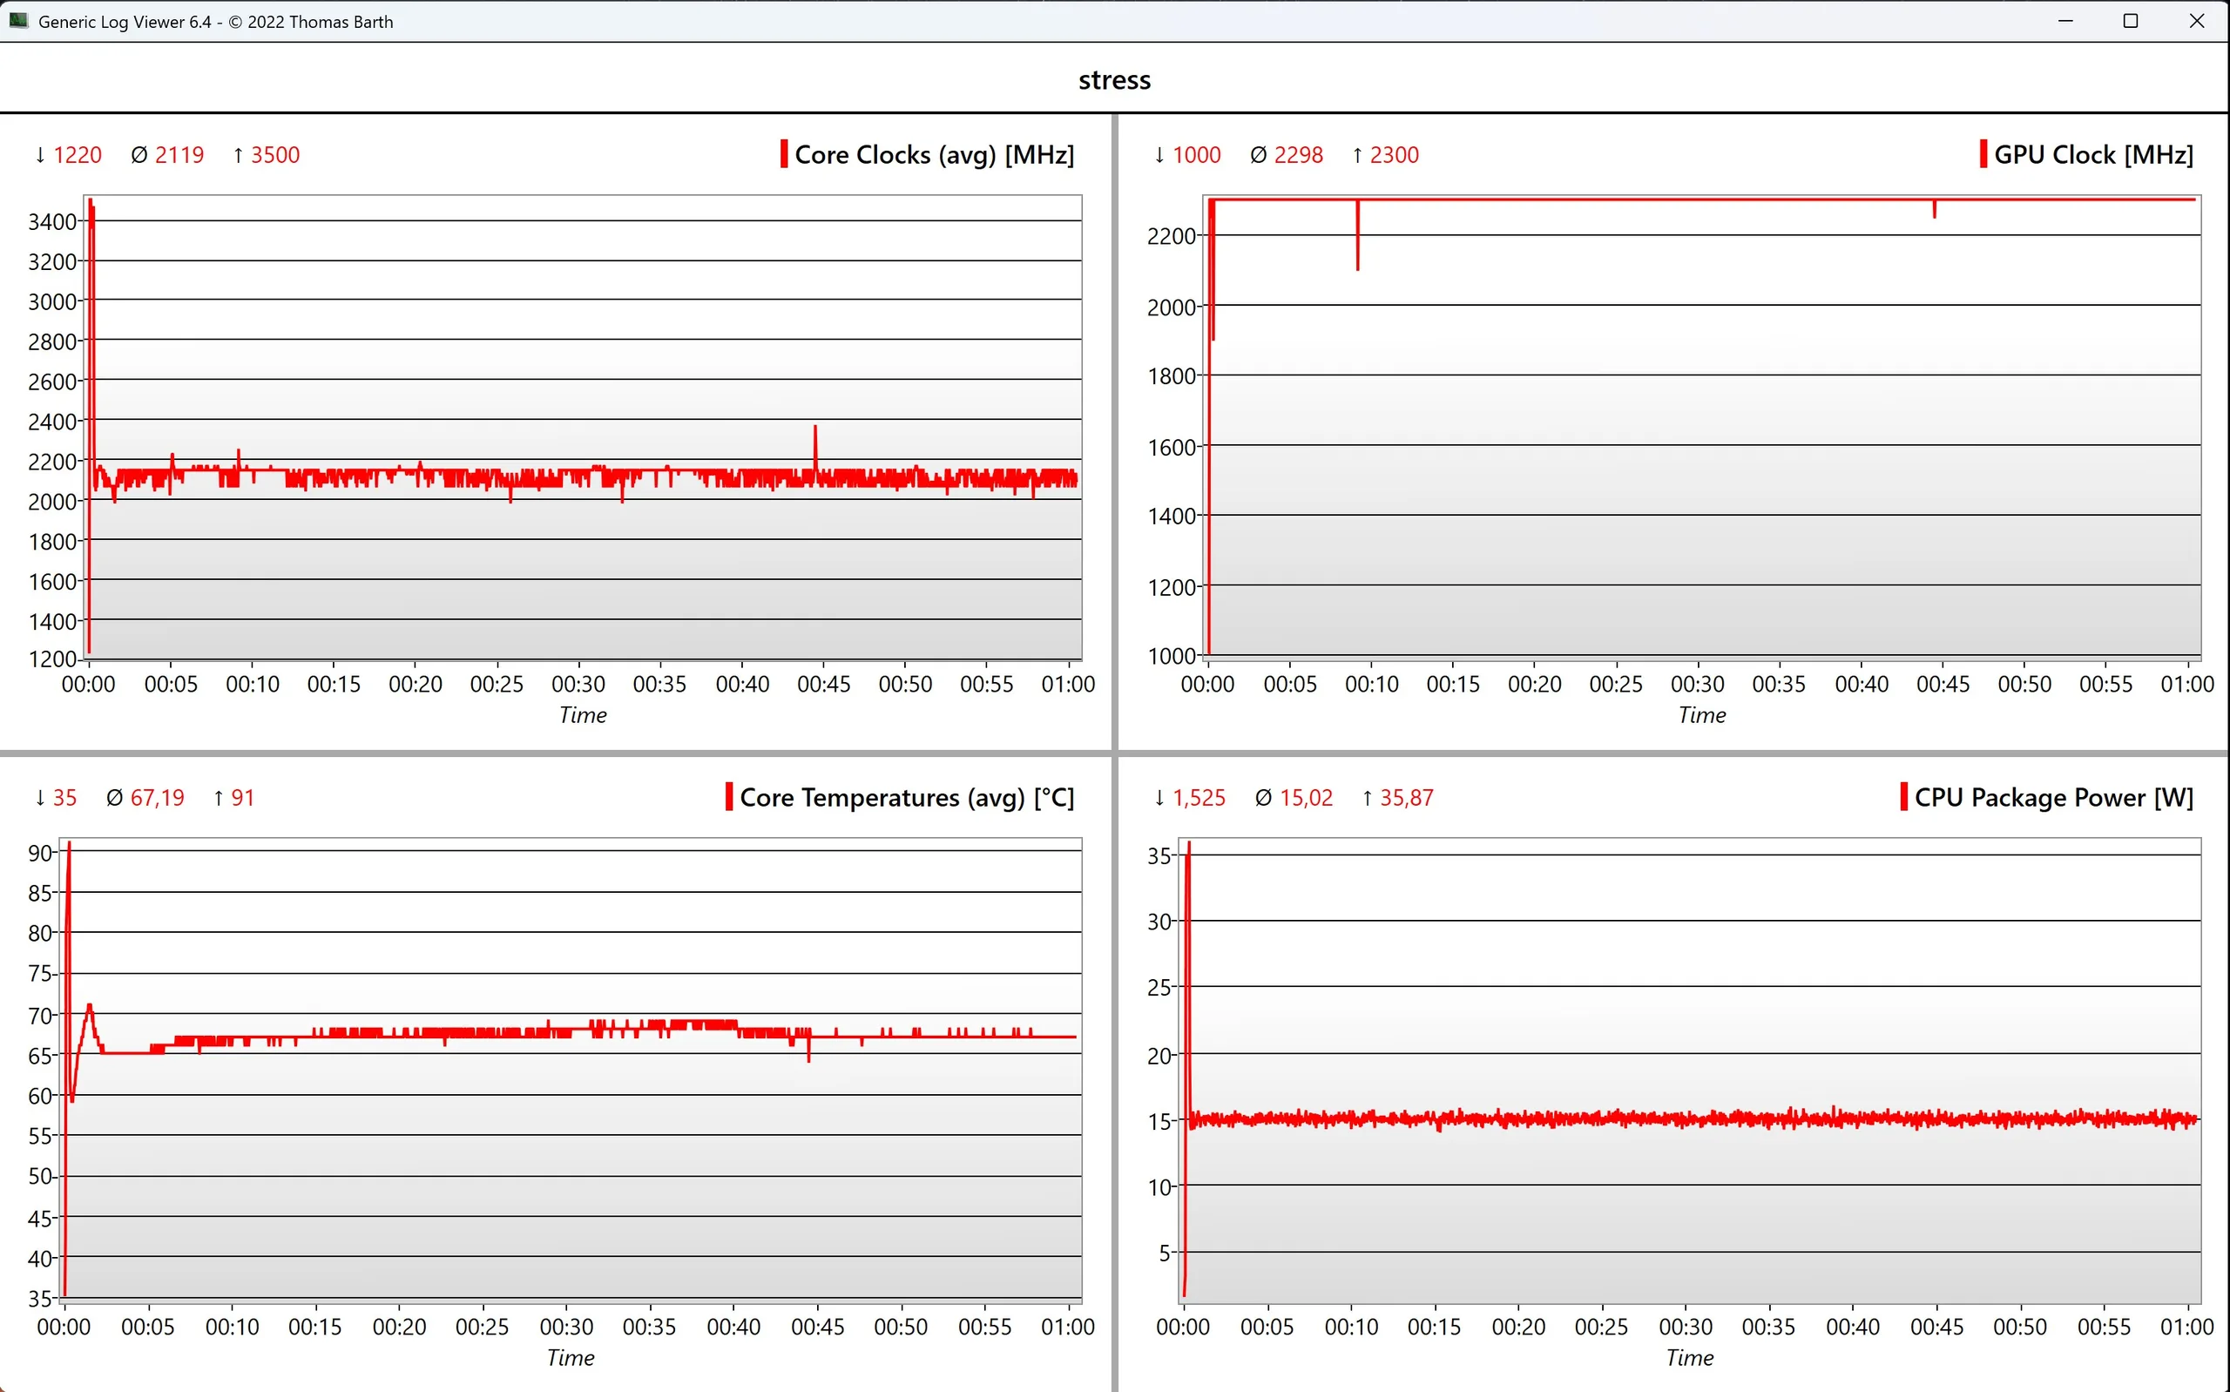Click the 00:45 tick on GPU Clock time axis
This screenshot has height=1392, width=2230.
point(1943,684)
